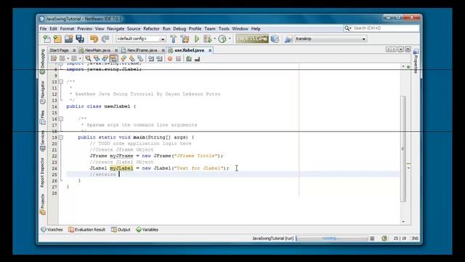The image size is (465, 262).
Task: Click the Find Next Occurrence icon
Action: (x=105, y=59)
